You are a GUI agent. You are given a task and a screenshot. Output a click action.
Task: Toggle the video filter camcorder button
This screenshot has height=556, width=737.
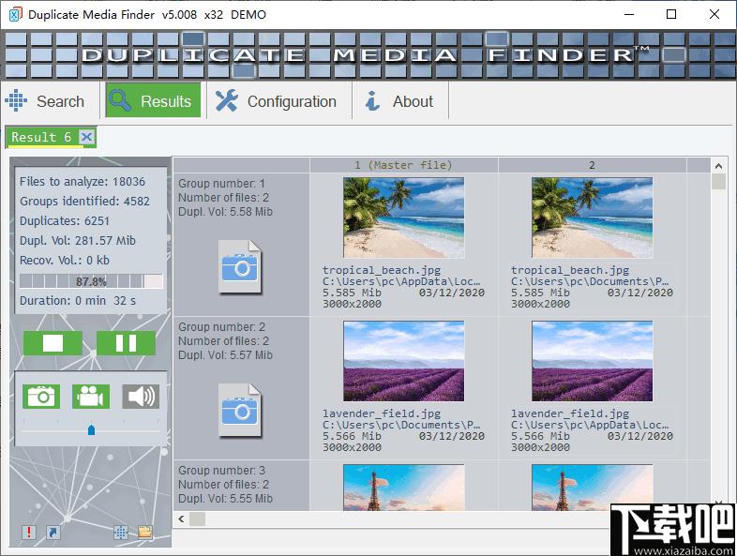click(x=91, y=397)
